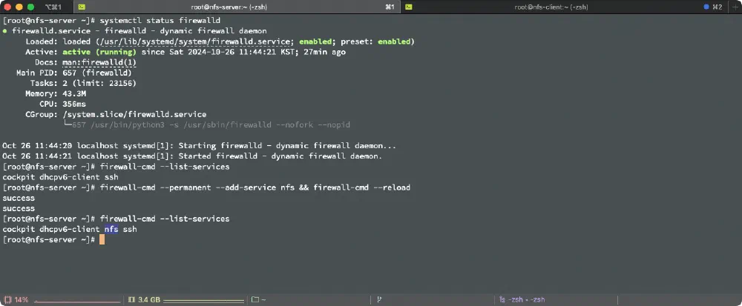Click the python3 firewalld process line
The width and height of the screenshot is (742, 306).
206,125
